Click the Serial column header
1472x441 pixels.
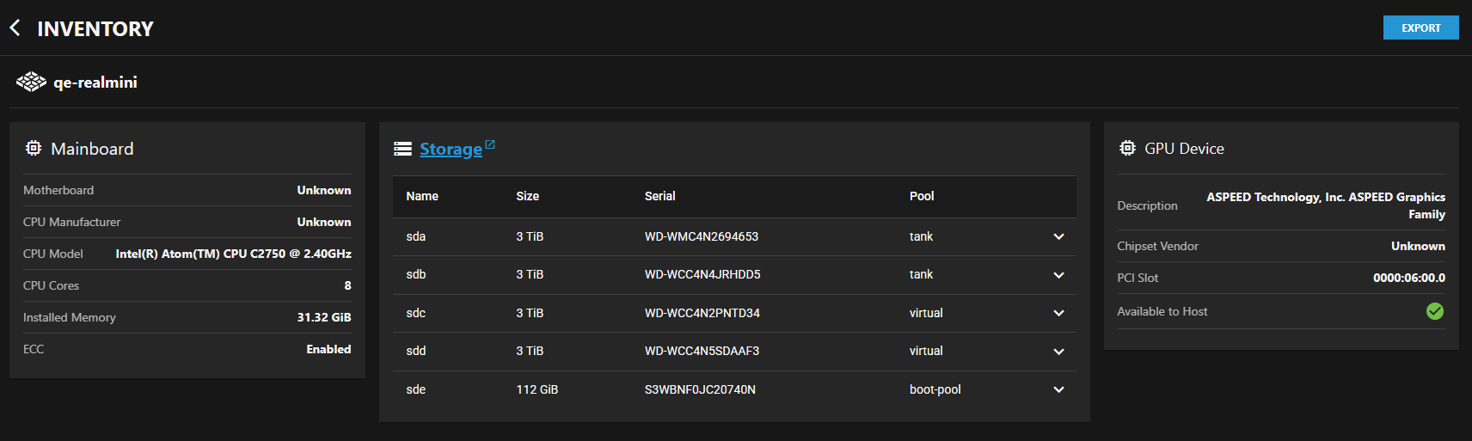(659, 197)
